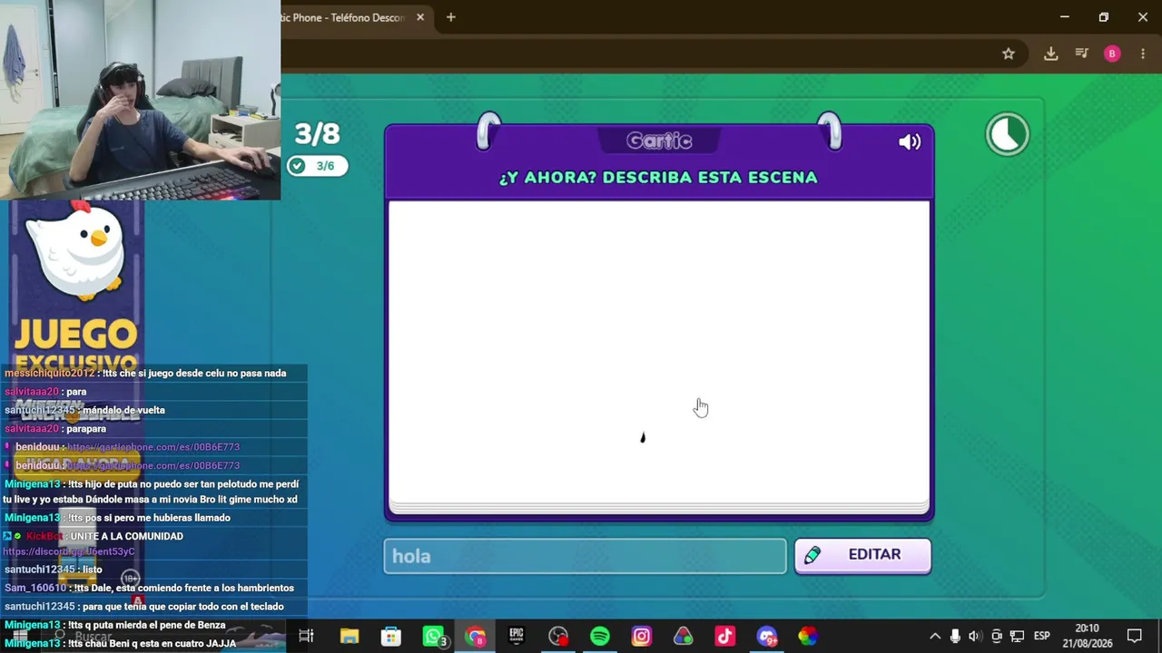Open the Chrome profile avatar 'B'

click(1112, 54)
